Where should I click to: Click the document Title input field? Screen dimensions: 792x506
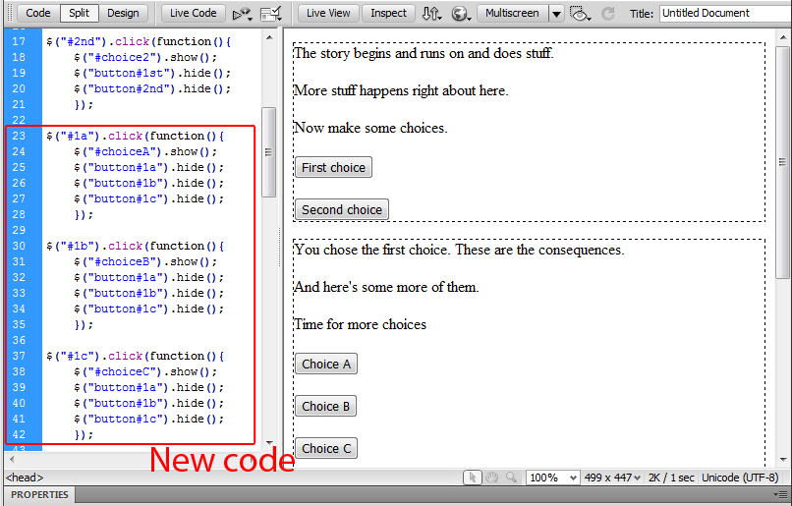click(725, 13)
